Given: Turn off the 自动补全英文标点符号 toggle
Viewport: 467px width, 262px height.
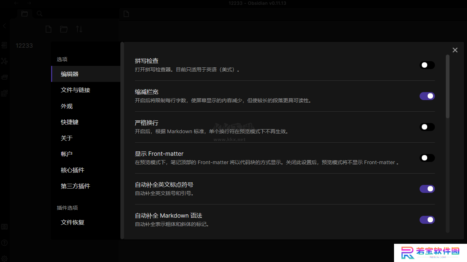Looking at the screenshot, I should (x=427, y=189).
